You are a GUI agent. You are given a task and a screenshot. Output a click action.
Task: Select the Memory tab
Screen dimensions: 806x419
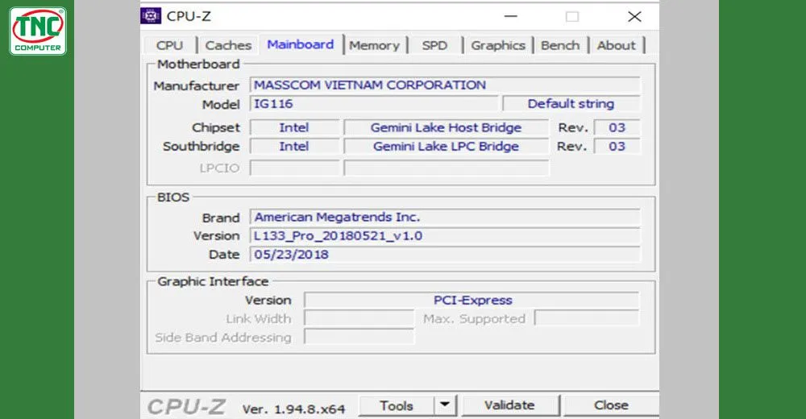pos(374,45)
